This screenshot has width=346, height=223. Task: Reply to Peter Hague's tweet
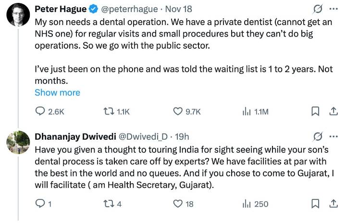coord(41,112)
